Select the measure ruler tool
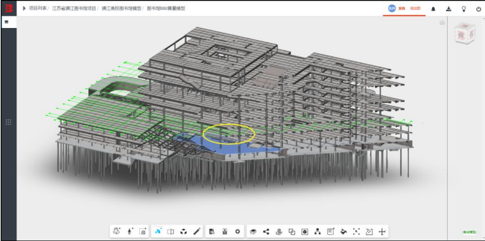The width and height of the screenshot is (485, 241). (197, 231)
